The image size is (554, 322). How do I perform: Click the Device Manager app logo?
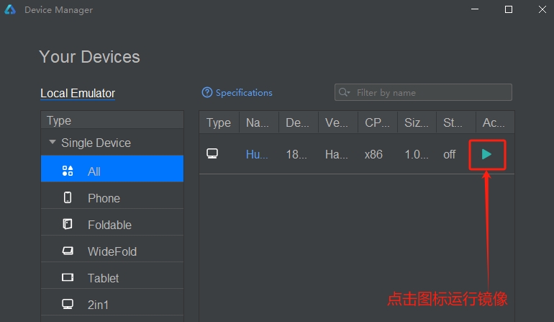point(10,9)
